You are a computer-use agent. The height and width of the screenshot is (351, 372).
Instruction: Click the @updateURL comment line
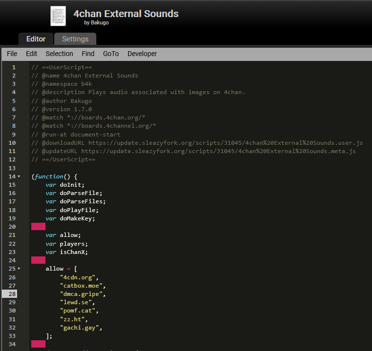coord(194,151)
